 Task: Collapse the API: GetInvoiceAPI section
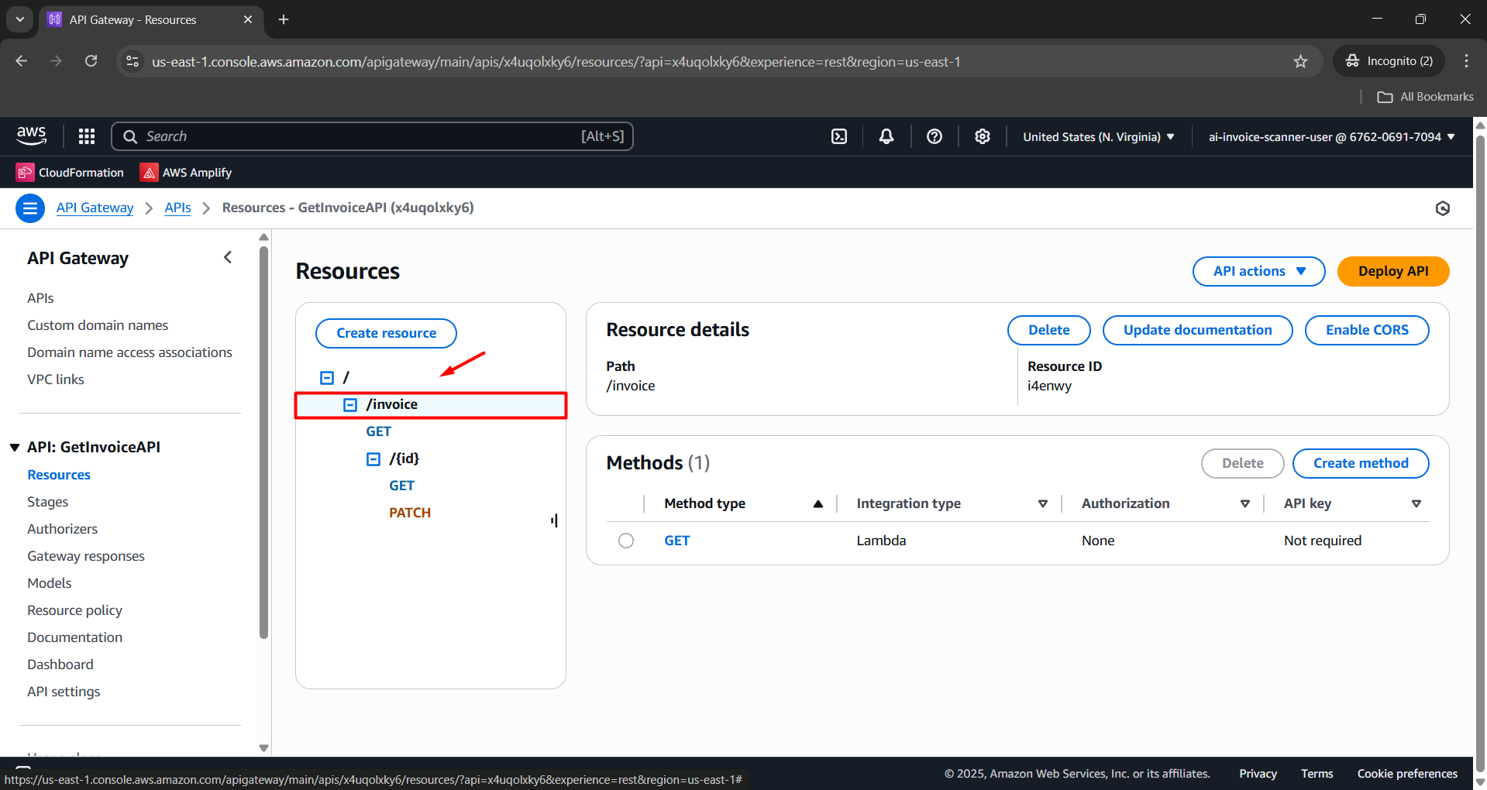click(x=15, y=448)
